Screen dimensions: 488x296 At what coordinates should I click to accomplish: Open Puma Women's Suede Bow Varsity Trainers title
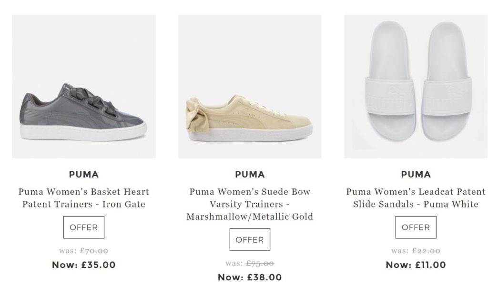tap(250, 204)
